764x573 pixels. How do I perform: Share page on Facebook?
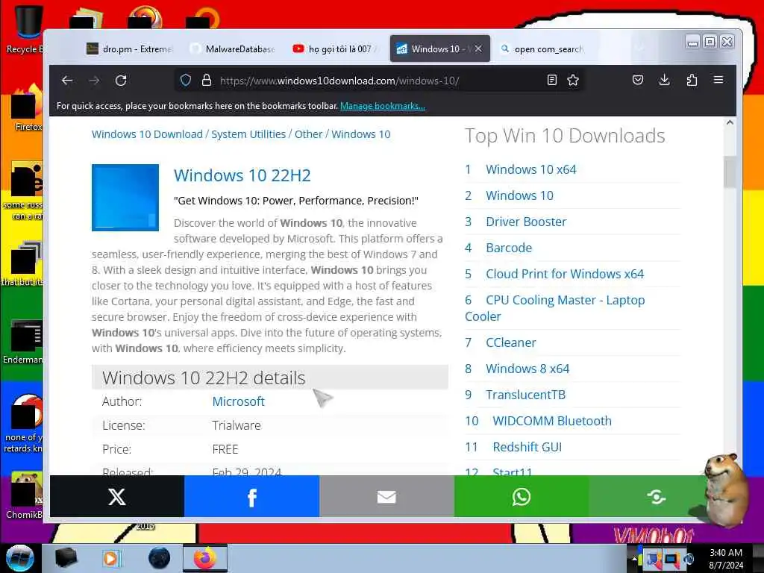252,496
